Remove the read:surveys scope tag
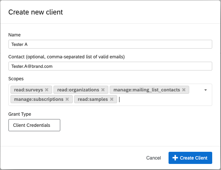Viewport: 221px width, 170px height. (47, 90)
